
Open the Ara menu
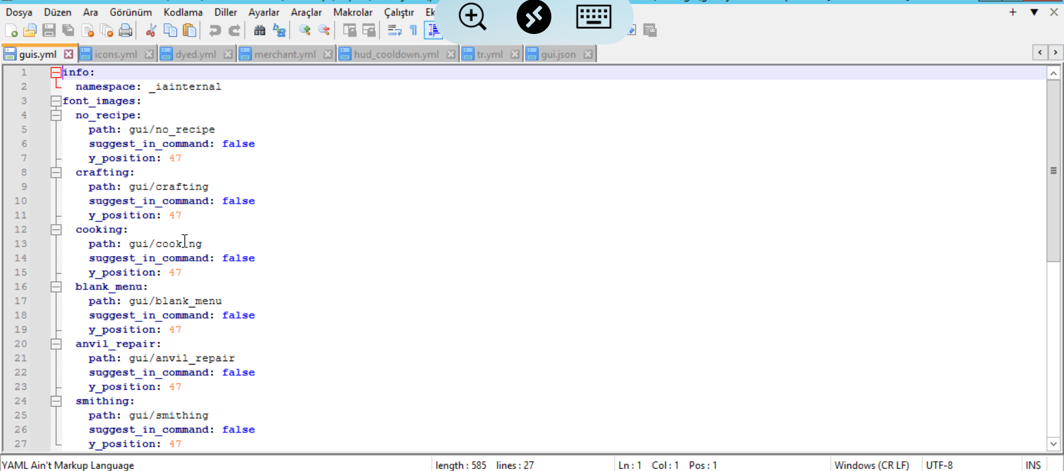[x=90, y=12]
